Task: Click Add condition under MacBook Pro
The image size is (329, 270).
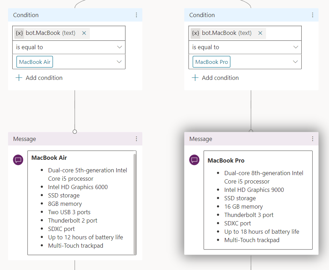Action: 220,78
